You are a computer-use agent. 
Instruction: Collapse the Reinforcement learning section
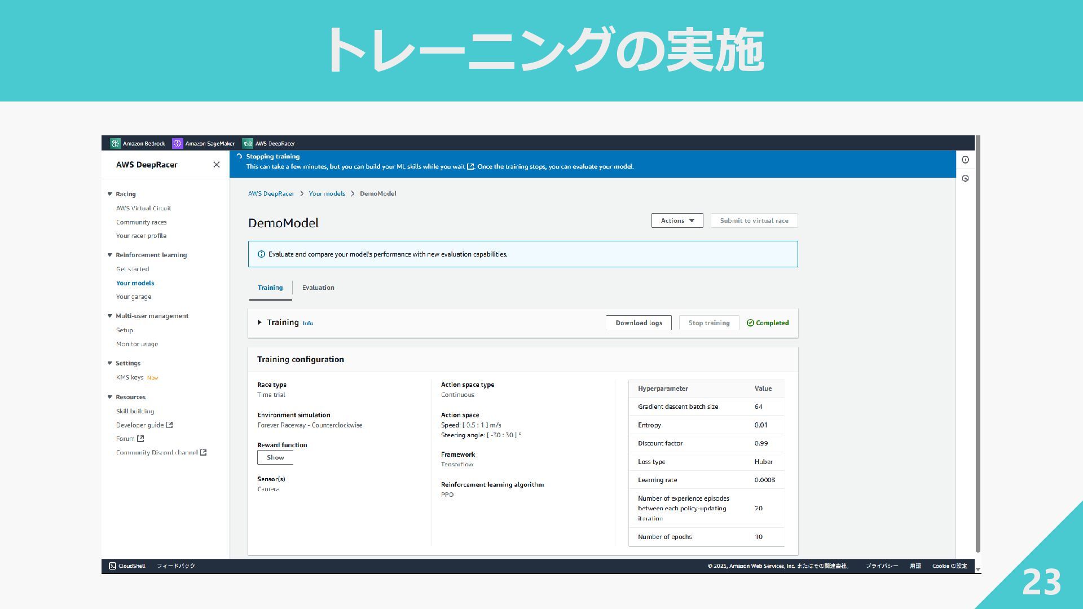[110, 255]
